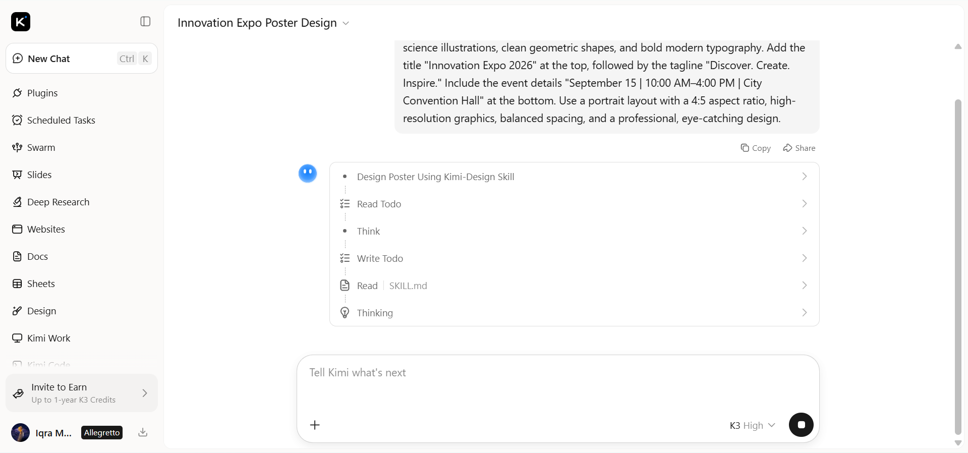Click the scroll down arrow
The width and height of the screenshot is (968, 453).
[x=958, y=443]
